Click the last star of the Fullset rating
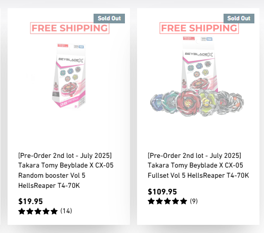 [x=184, y=202]
